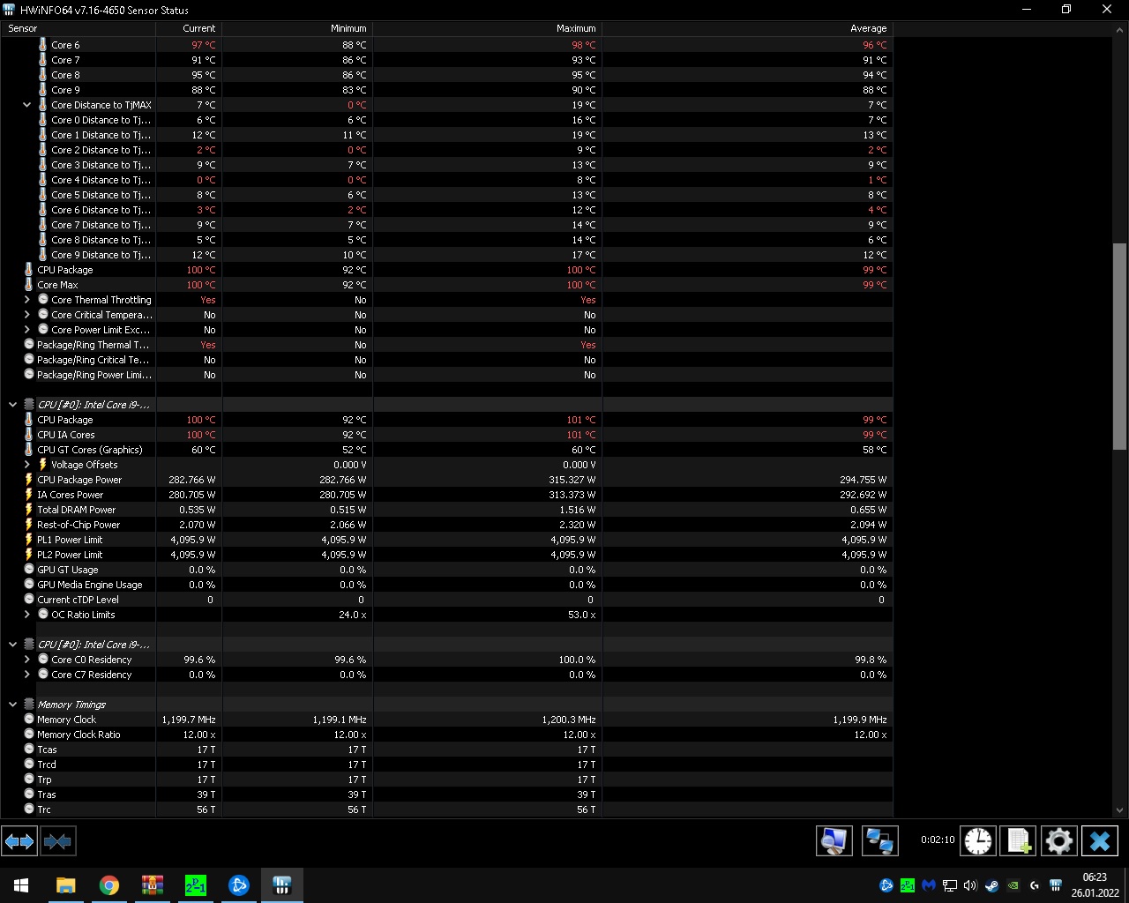Click thermometer icon beside Core 6
The height and width of the screenshot is (903, 1129).
(x=42, y=45)
